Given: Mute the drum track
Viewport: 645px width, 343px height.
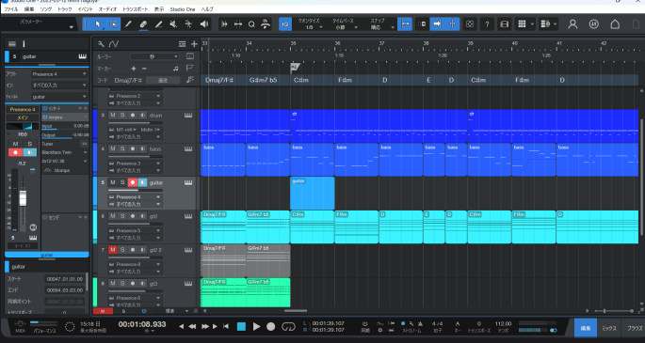Looking at the screenshot, I should click(112, 116).
